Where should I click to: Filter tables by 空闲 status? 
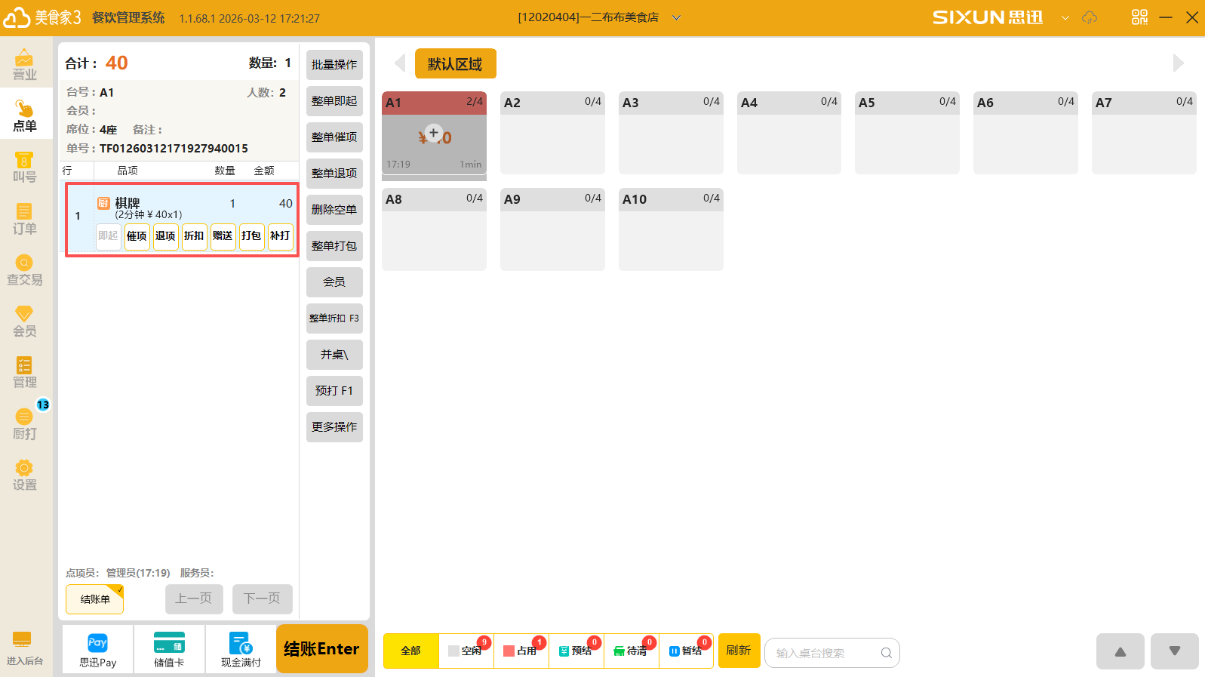pos(466,651)
